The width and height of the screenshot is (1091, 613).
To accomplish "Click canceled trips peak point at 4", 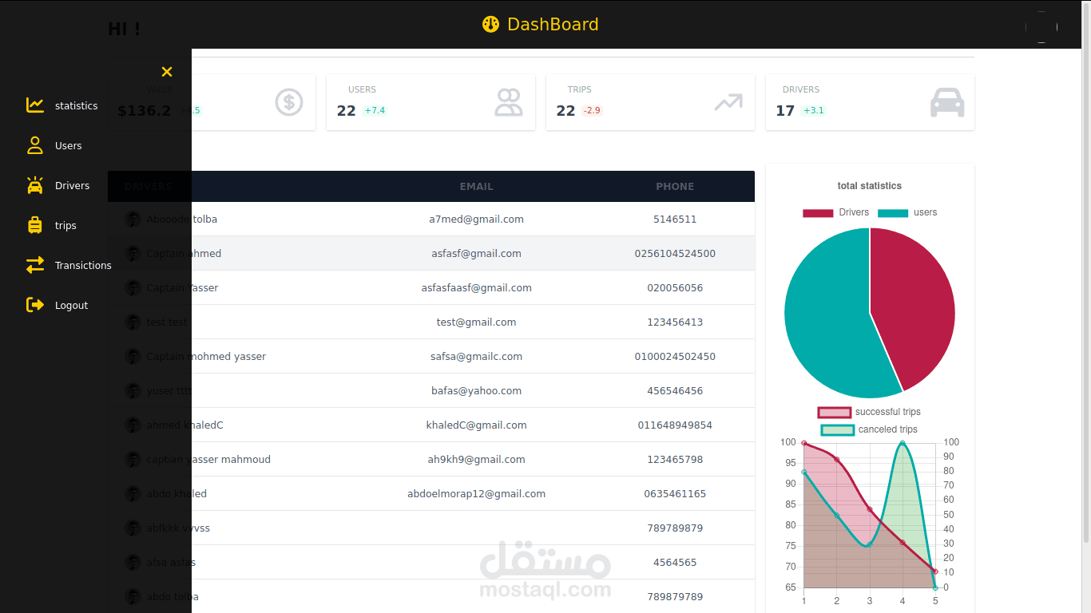I will pyautogui.click(x=903, y=442).
